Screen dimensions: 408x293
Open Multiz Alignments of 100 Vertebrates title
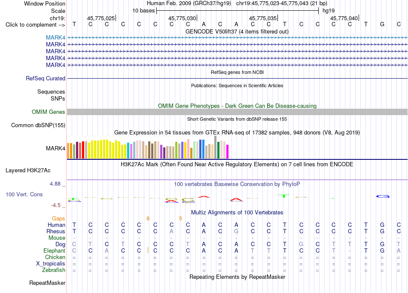click(237, 213)
